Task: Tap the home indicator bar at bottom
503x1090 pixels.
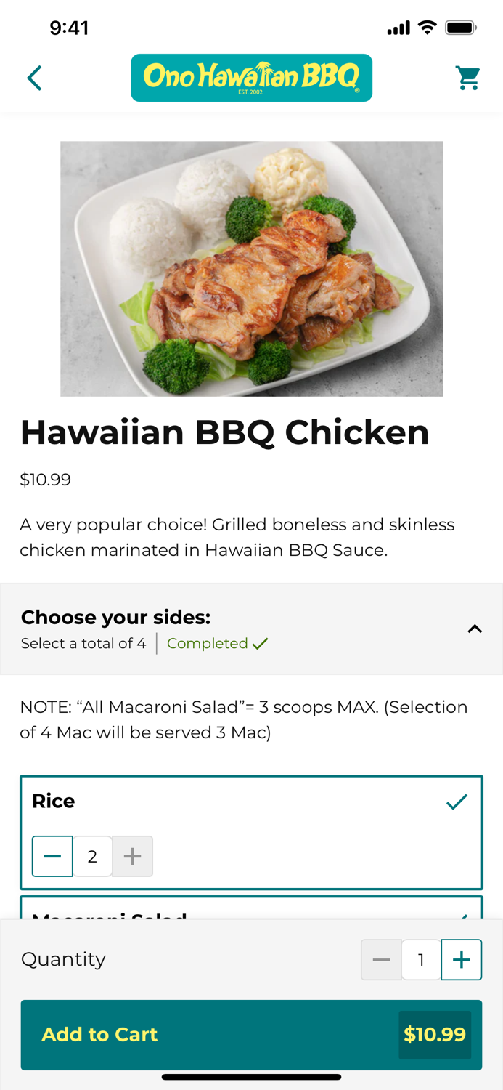Action: click(x=251, y=1078)
